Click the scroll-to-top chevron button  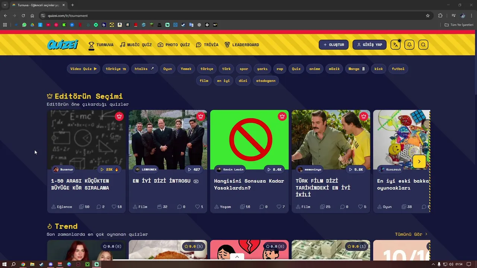(237, 257)
